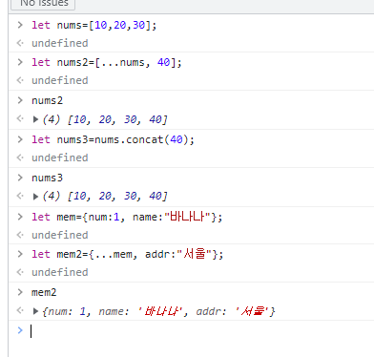Screen dimensions: 374x357
Task: Click undefined result below let nums2 line
Action: [x=60, y=80]
